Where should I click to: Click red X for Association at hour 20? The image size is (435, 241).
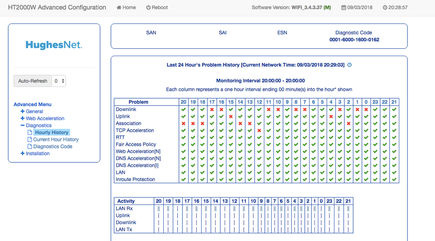[x=183, y=124]
